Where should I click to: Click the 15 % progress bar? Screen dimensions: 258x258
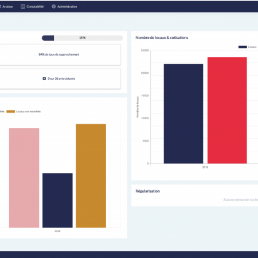(x=82, y=38)
